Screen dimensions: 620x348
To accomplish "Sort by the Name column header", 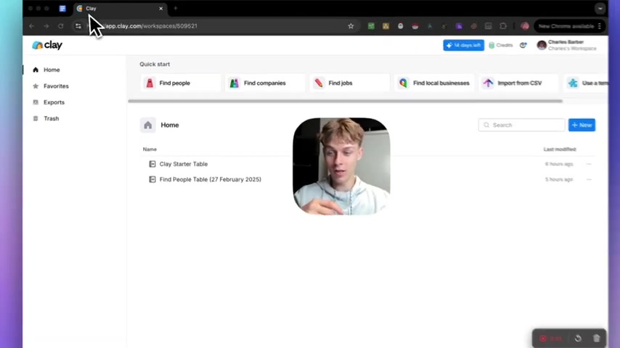I will click(150, 149).
